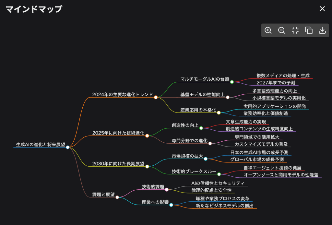Toggle children of マルチモーダルAIの台頭 node
The width and height of the screenshot is (332, 225).
231,82
